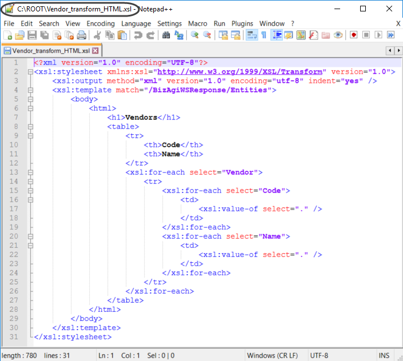Create a new file with New icon

coord(7,35)
